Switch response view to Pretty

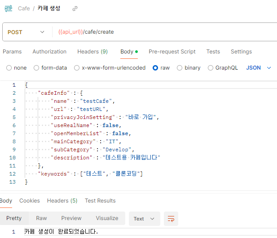[x=14, y=218]
